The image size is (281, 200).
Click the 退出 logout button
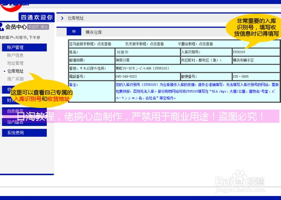(44, 27)
